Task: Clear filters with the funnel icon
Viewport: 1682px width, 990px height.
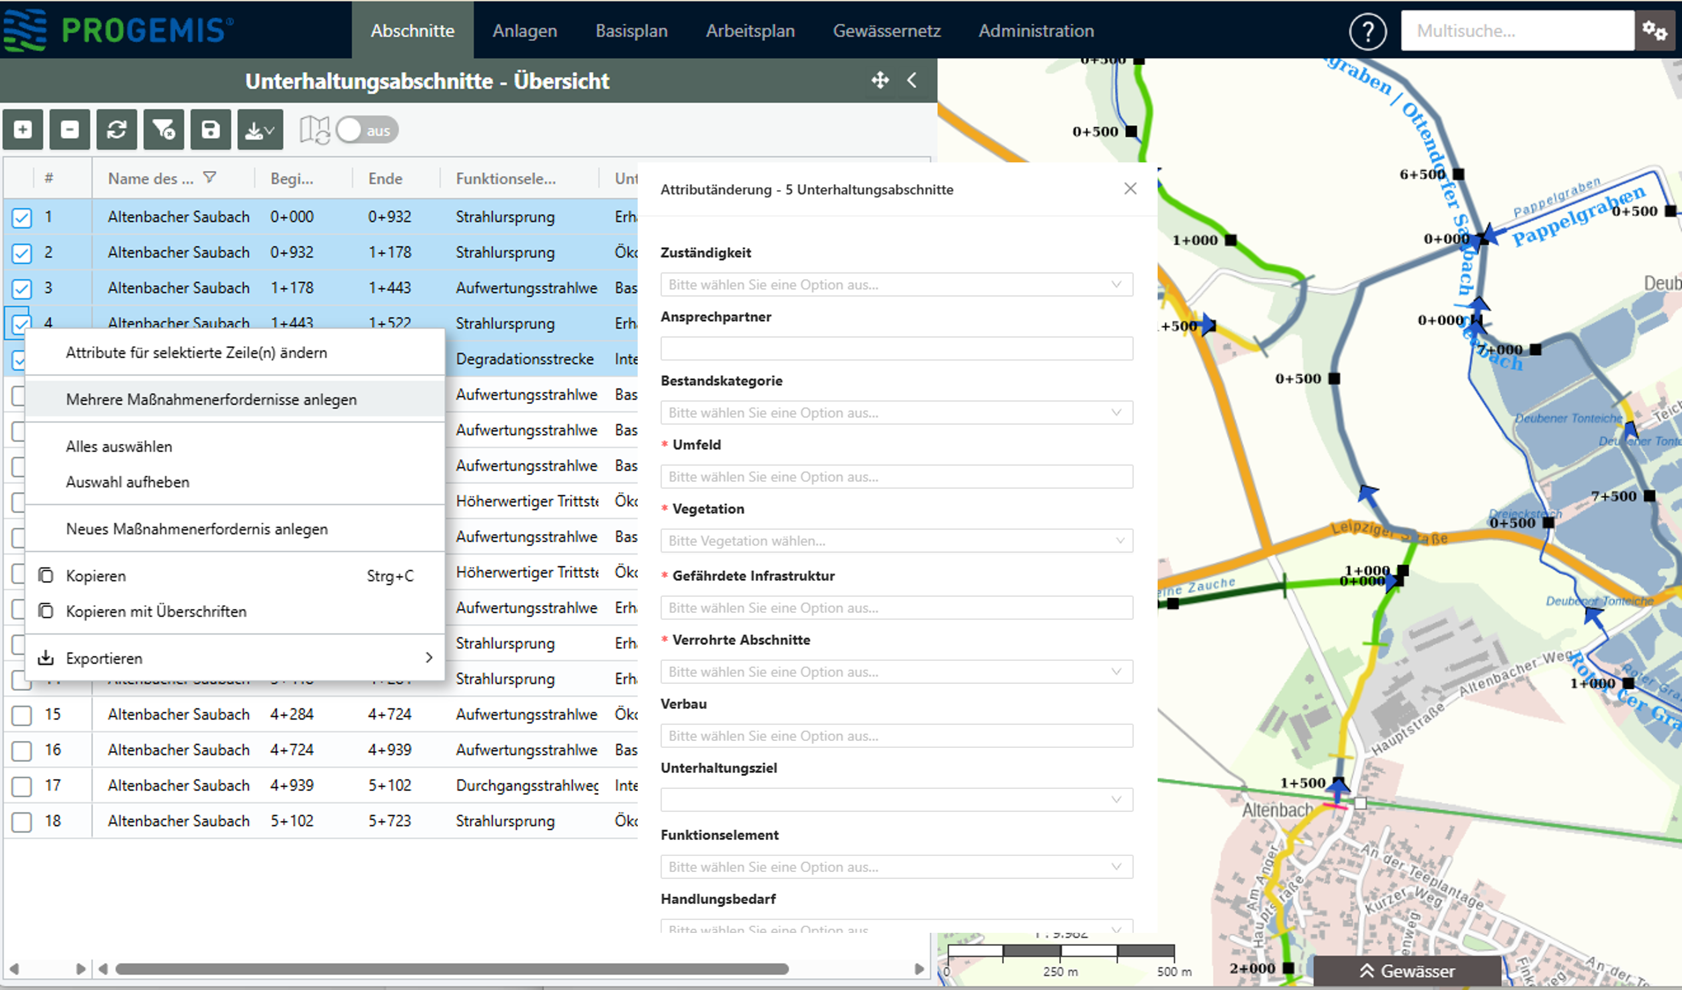Action: (164, 130)
